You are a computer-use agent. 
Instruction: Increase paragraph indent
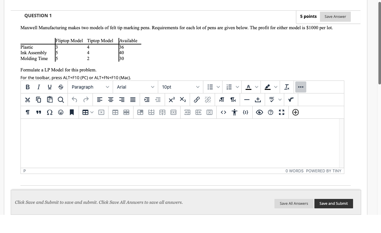(147, 100)
